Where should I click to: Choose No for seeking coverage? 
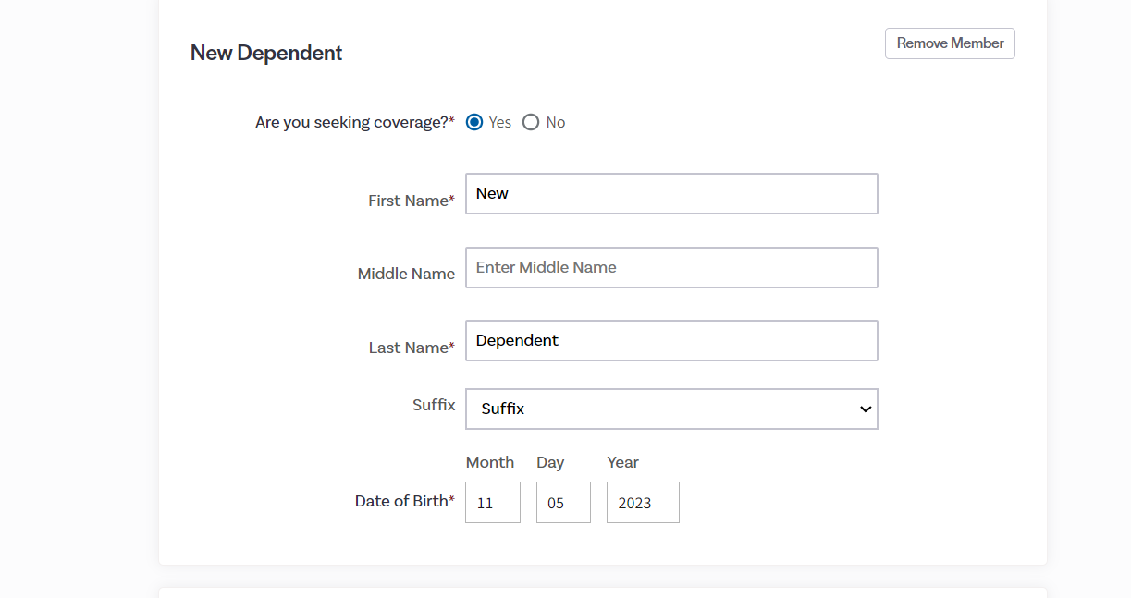coord(531,122)
